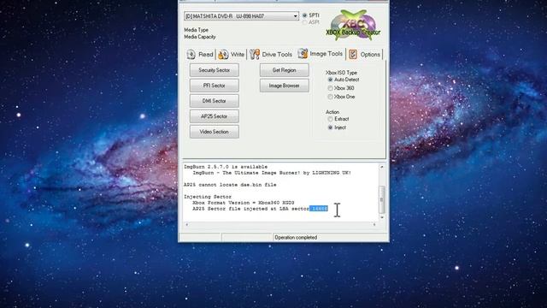
Task: Click the log horizontal scroll right arrow
Action: pos(374,224)
